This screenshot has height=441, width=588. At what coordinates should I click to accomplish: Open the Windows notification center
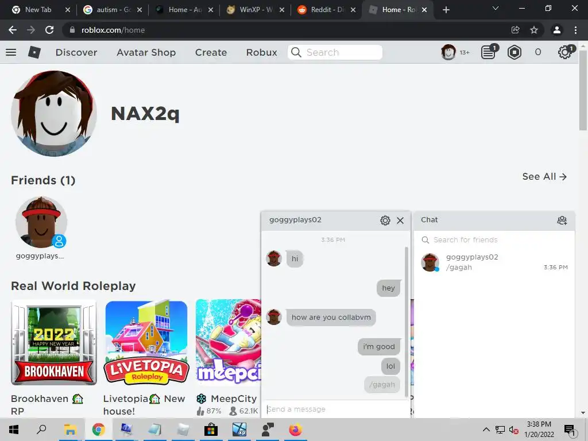[570, 430]
